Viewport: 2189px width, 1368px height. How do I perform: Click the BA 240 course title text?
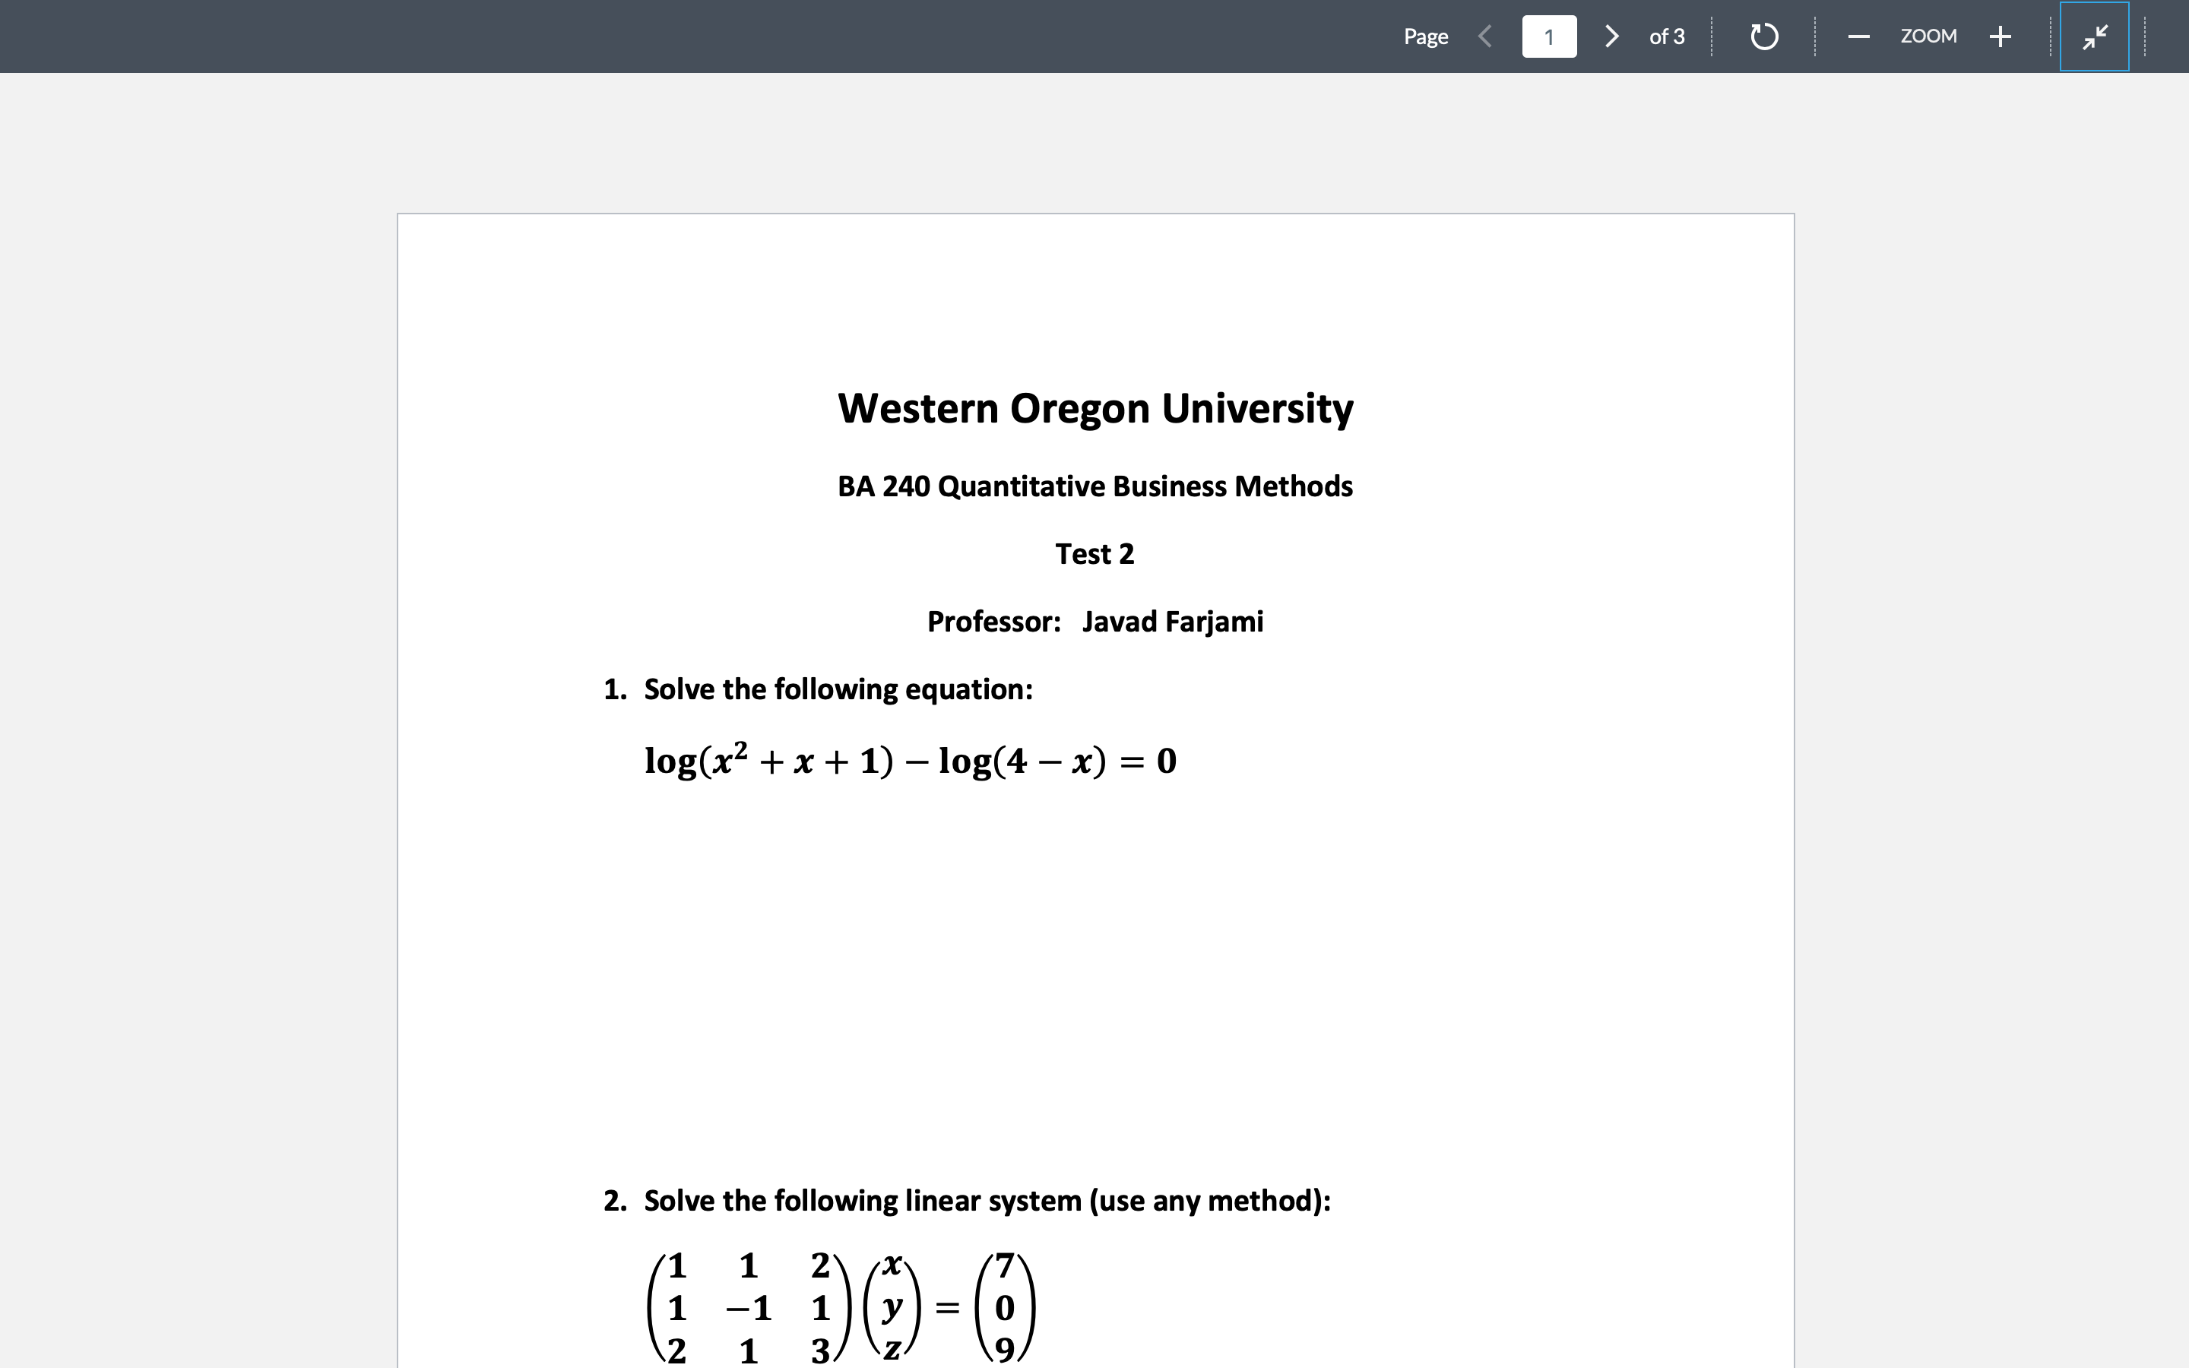(x=1094, y=486)
